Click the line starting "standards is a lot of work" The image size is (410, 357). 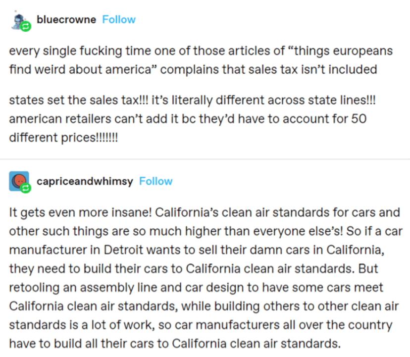[x=201, y=325]
